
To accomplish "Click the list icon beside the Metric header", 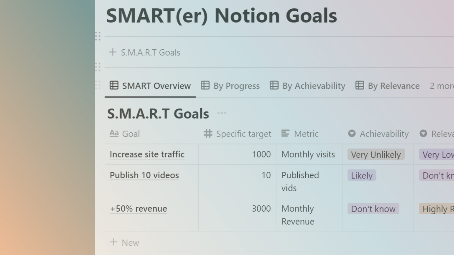I will point(285,133).
